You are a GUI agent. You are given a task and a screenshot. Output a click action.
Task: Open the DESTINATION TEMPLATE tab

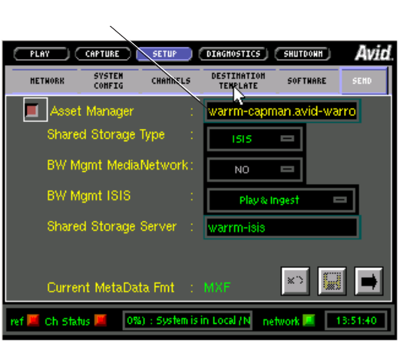click(239, 81)
